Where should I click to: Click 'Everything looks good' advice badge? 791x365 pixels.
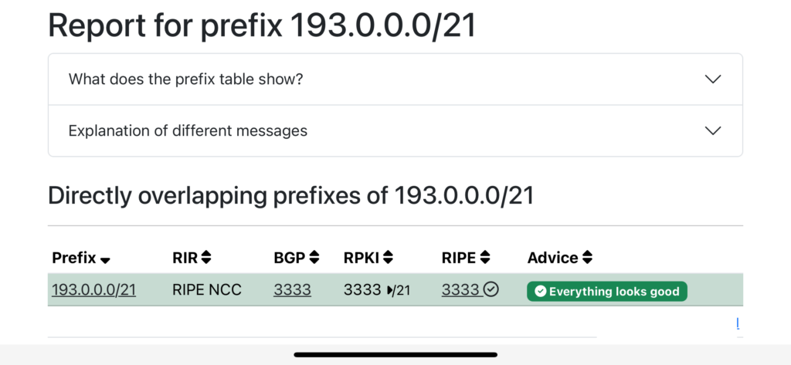pyautogui.click(x=607, y=292)
